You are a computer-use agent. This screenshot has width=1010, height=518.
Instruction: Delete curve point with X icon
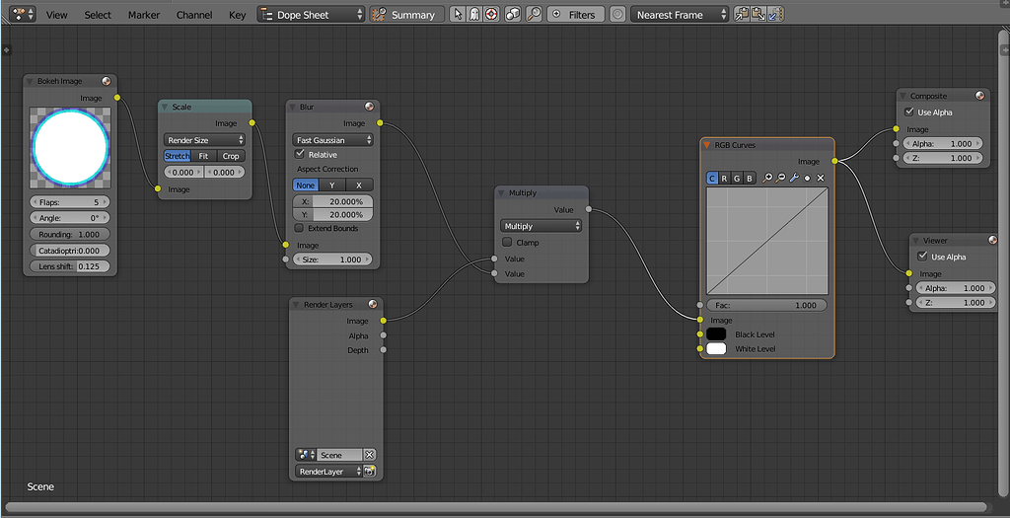pos(821,178)
